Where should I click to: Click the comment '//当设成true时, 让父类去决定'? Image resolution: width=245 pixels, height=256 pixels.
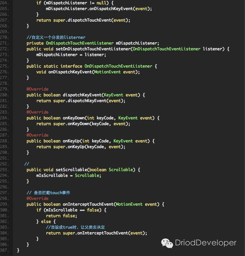point(75,227)
